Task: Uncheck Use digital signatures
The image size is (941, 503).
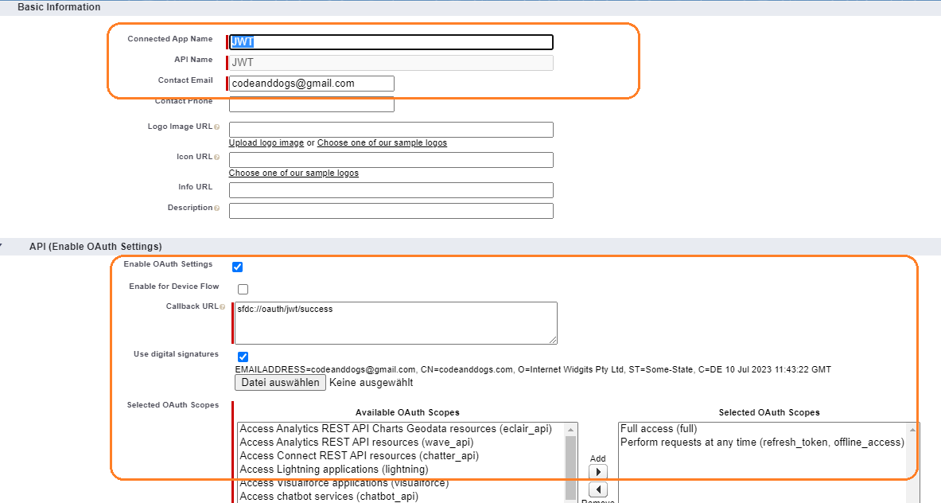Action: [243, 356]
